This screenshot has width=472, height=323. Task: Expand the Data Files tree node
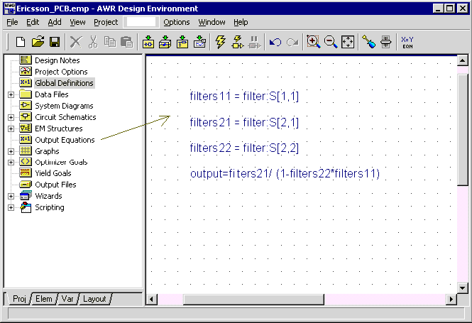(11, 95)
